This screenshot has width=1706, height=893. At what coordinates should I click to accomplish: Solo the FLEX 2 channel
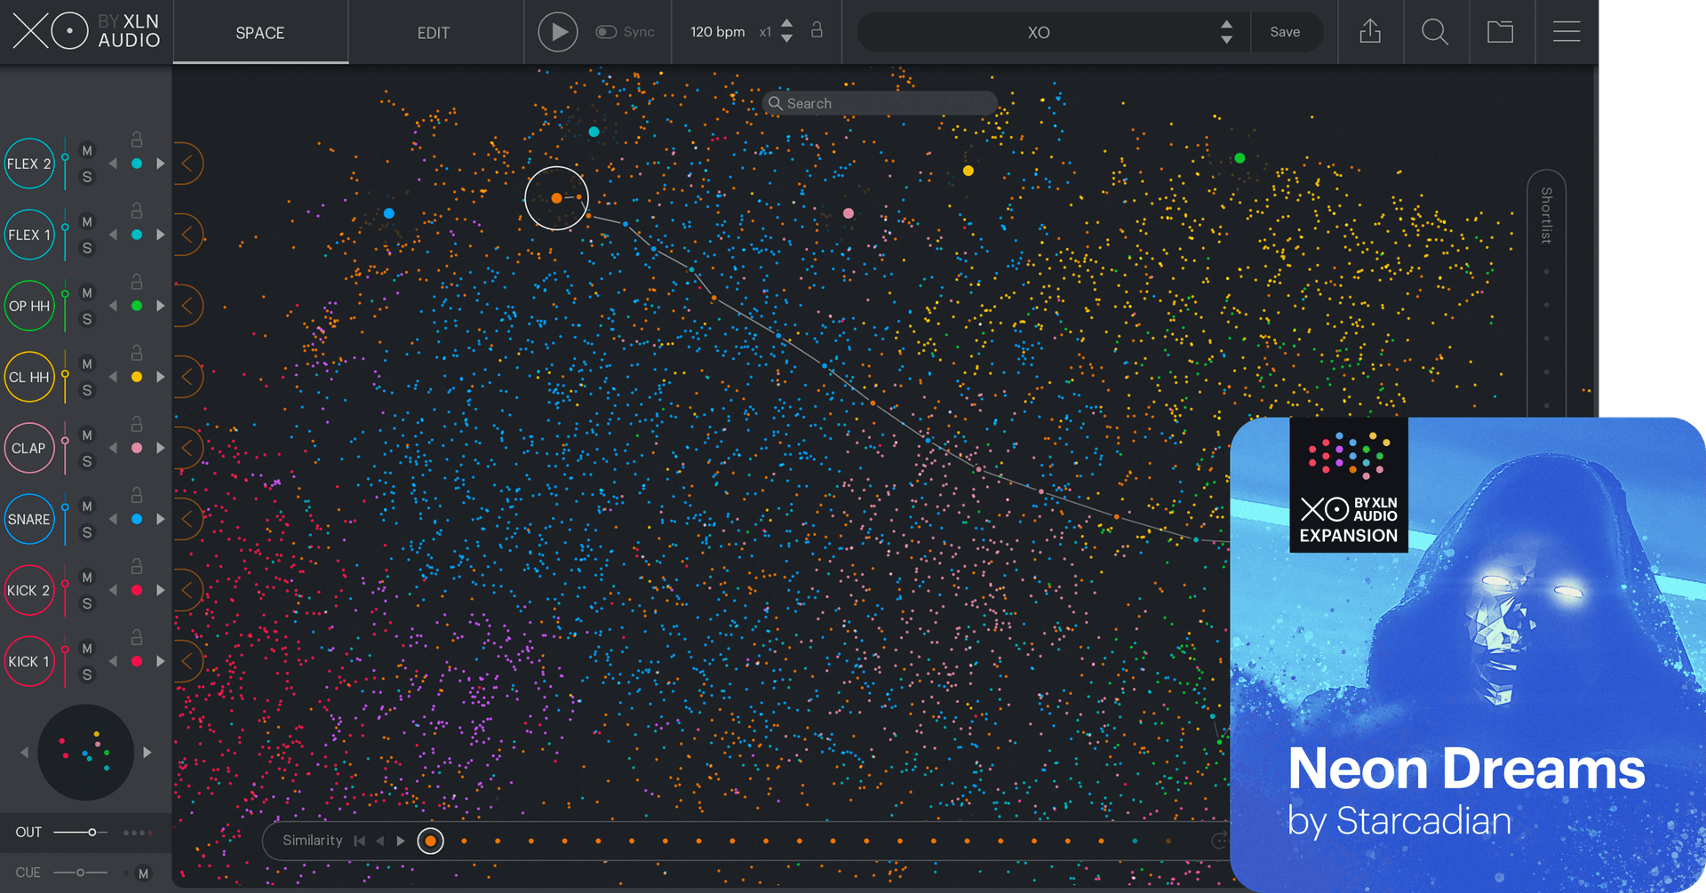[87, 177]
